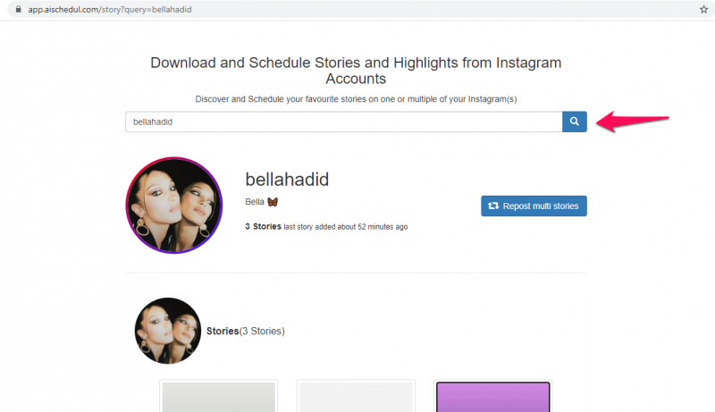This screenshot has height=412, width=715.
Task: Click the Stories (3 Stories) label
Action: tap(245, 331)
